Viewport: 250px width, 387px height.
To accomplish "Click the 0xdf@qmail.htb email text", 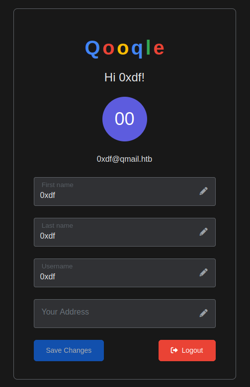I will point(124,159).
